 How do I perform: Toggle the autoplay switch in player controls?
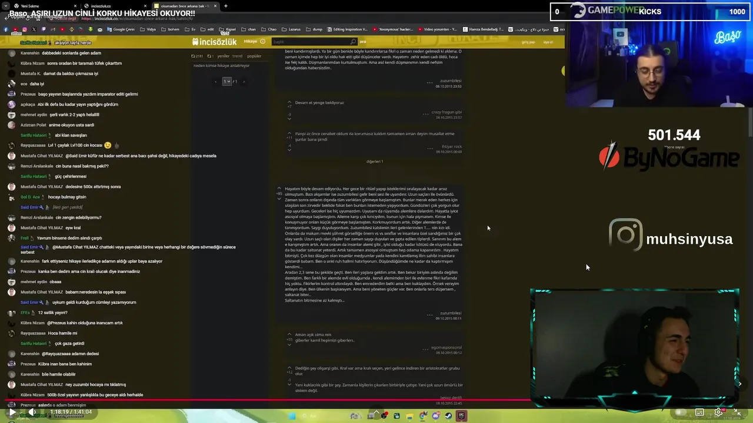pos(681,412)
